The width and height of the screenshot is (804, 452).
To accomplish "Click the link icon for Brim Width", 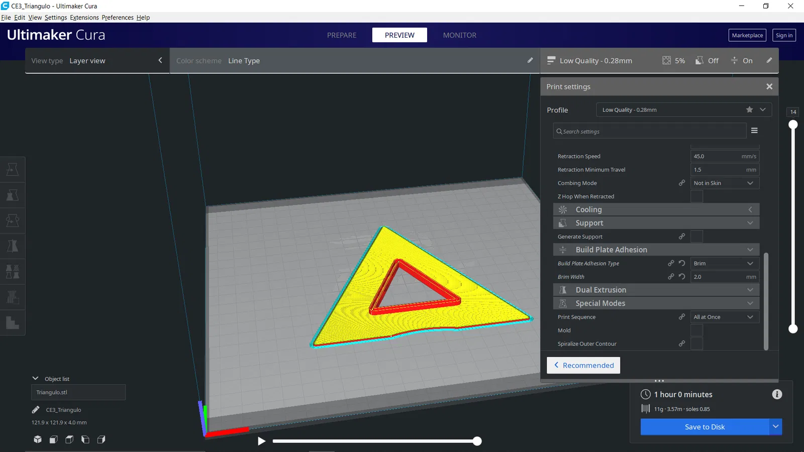I will click(x=671, y=277).
